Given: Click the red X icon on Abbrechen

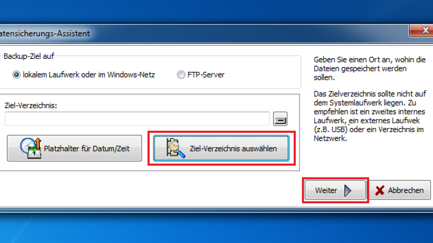Looking at the screenshot, I should (380, 190).
